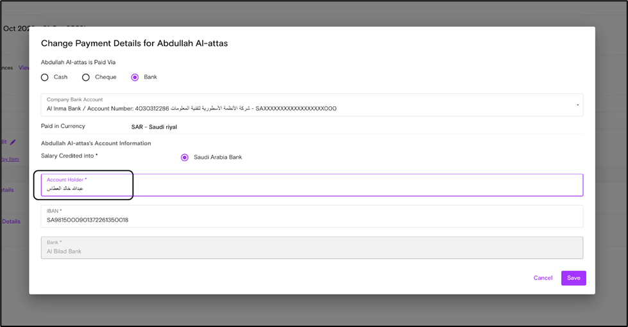Save the payment details
Image resolution: width=628 pixels, height=327 pixels.
[573, 278]
